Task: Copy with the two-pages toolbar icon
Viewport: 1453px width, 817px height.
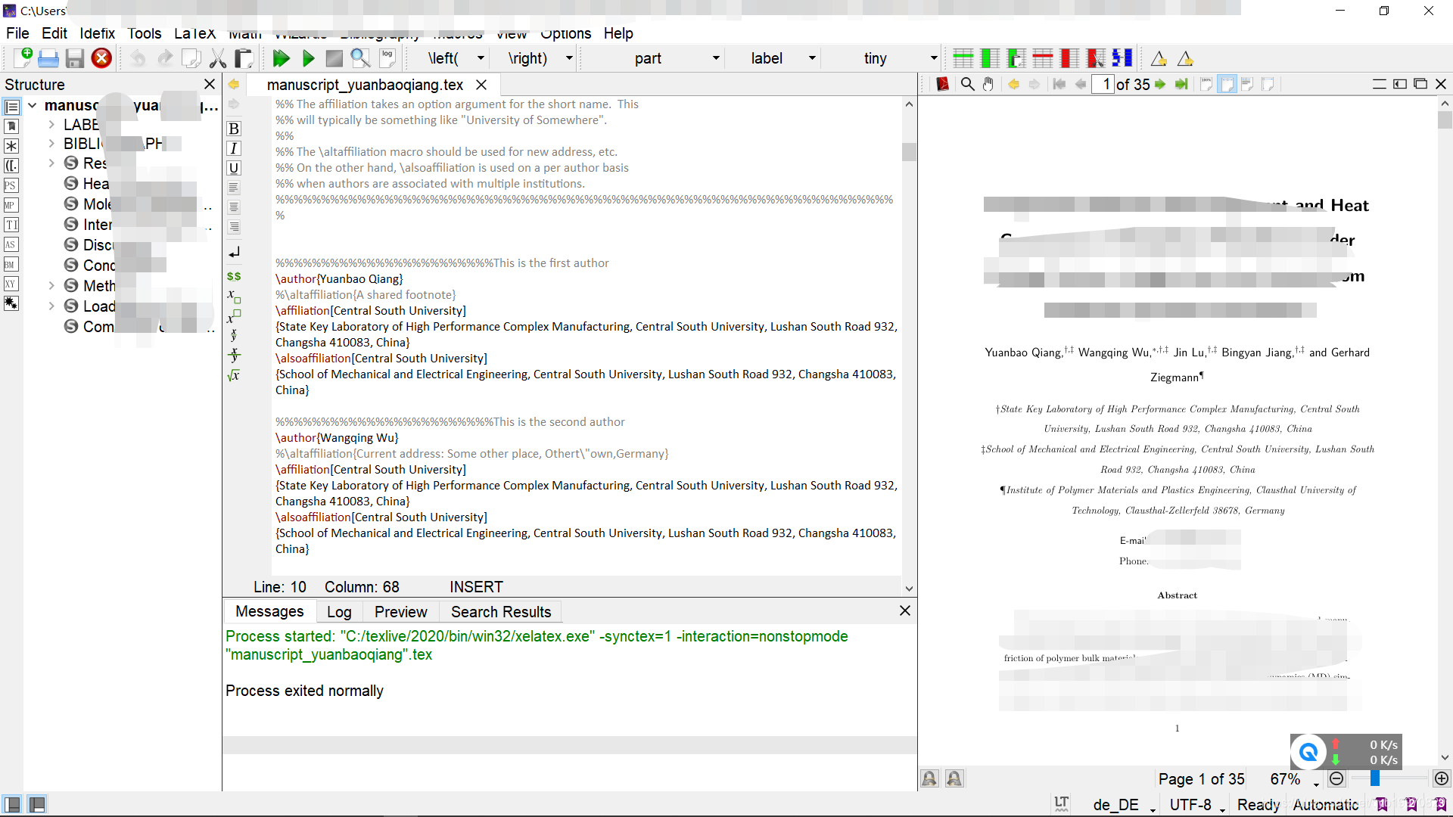Action: coord(191,58)
